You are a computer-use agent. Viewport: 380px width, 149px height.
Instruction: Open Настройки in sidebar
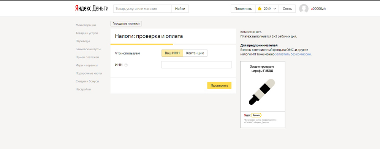[83, 89]
